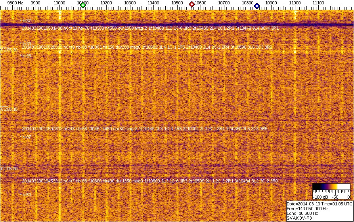Select the 20140319010507812 event annotation line
Image resolution: width=354 pixels, height=222 pixels.
pyautogui.click(x=144, y=129)
